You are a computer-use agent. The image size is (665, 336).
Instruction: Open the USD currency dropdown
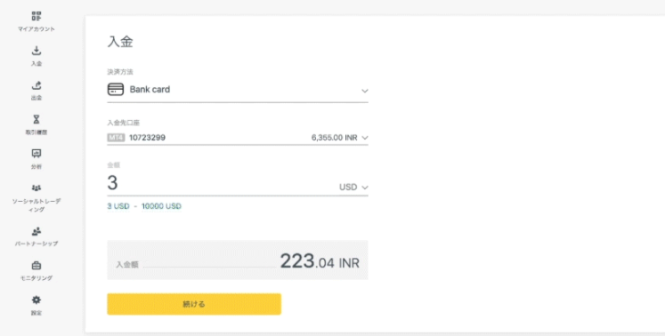[x=353, y=188]
